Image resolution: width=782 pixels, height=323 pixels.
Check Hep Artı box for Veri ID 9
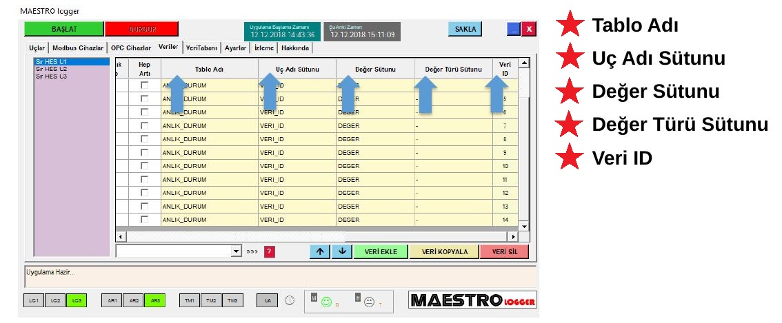tap(145, 152)
